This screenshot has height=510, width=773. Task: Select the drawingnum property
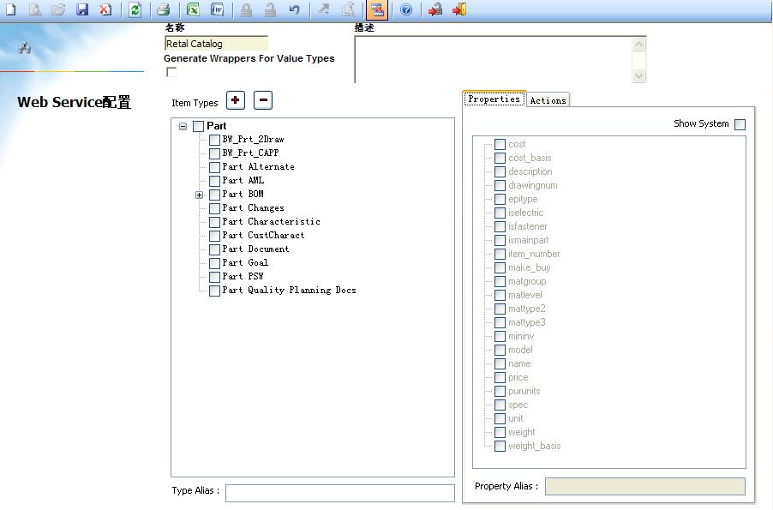click(x=533, y=185)
